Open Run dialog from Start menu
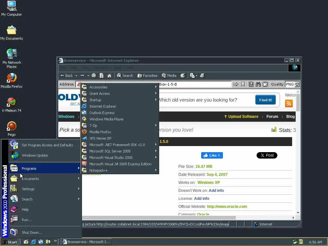Viewport: 328px width, 246px height. (x=44, y=220)
